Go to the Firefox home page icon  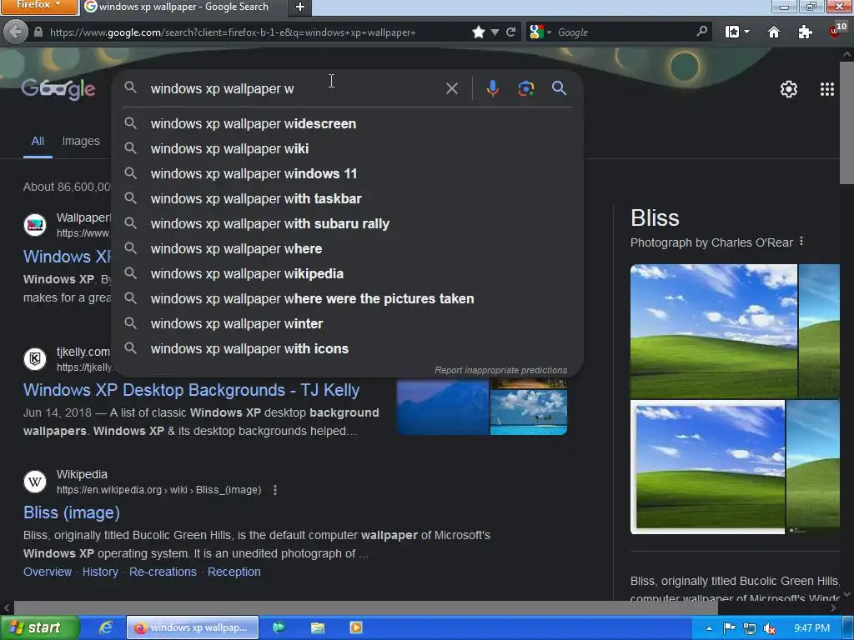(x=773, y=32)
